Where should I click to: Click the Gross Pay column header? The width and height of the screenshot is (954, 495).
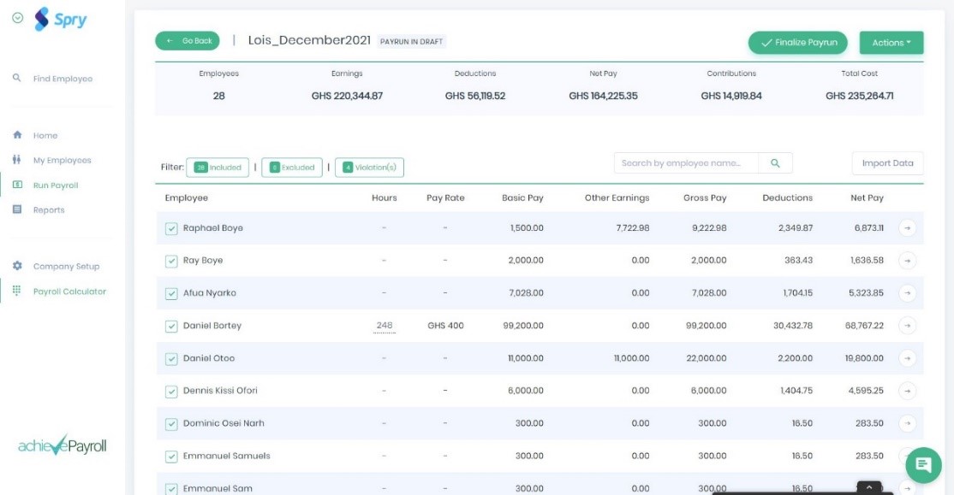click(705, 198)
